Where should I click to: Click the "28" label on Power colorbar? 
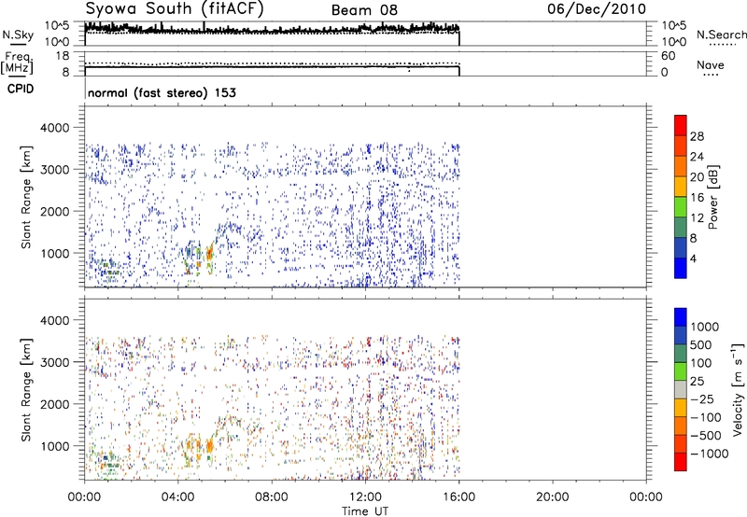[x=697, y=136]
